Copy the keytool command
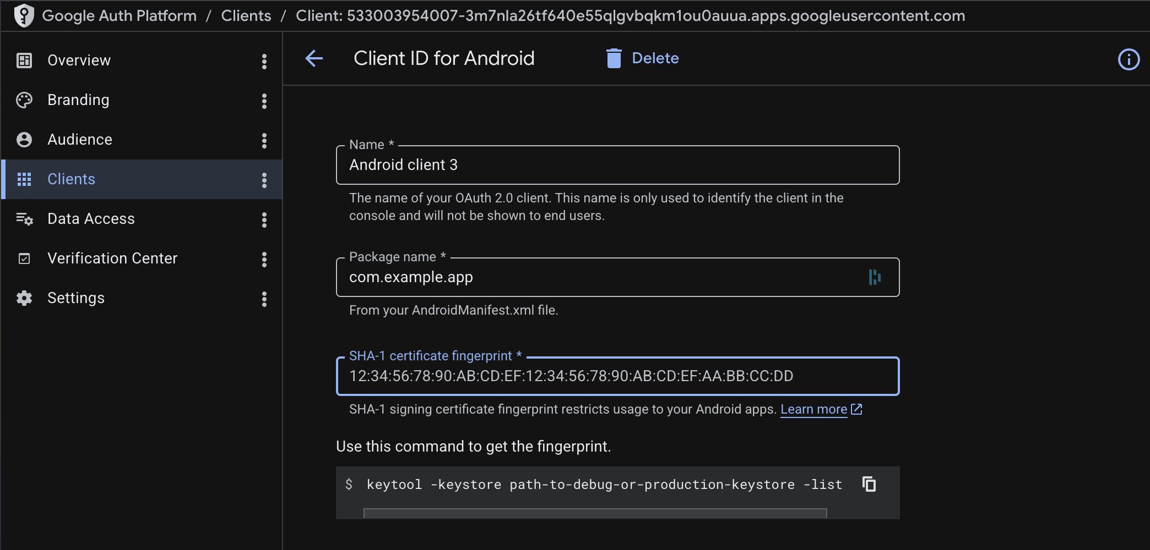The width and height of the screenshot is (1150, 550). point(869,484)
